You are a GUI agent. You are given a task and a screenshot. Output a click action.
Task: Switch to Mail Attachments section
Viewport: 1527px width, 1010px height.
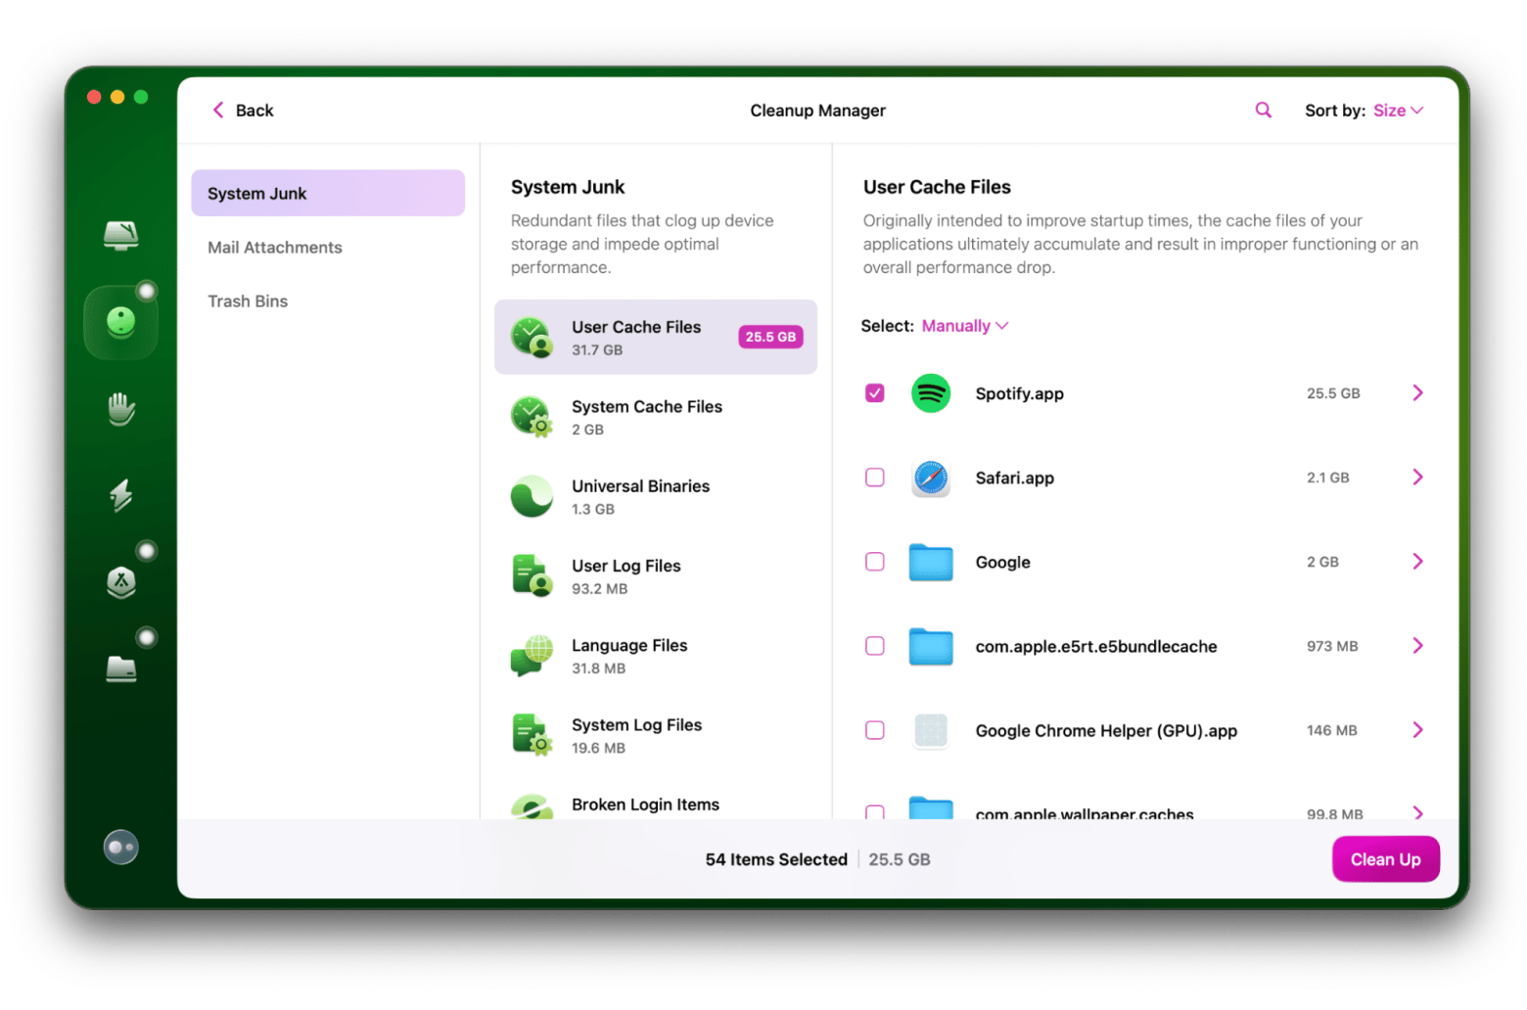275,248
